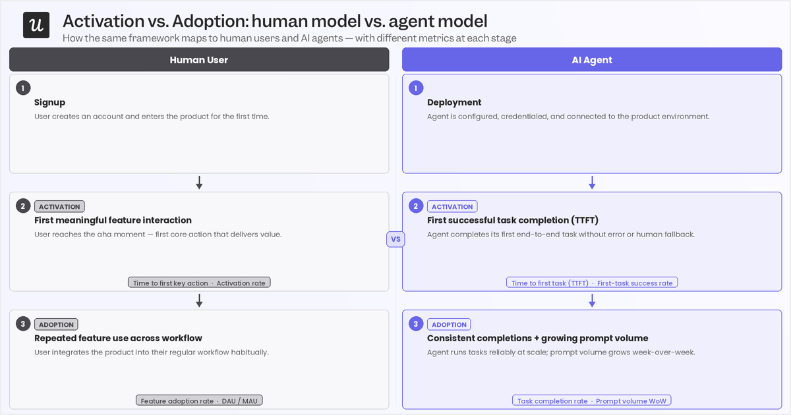
Task: Click step 3 circle in Human User column
Action: click(23, 324)
